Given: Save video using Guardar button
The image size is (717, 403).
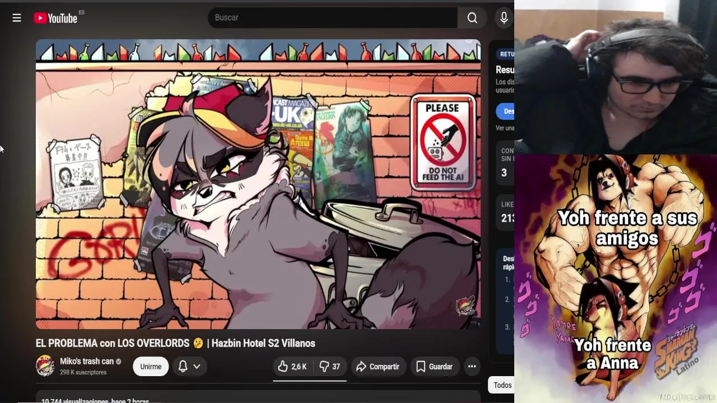Looking at the screenshot, I should click(435, 367).
